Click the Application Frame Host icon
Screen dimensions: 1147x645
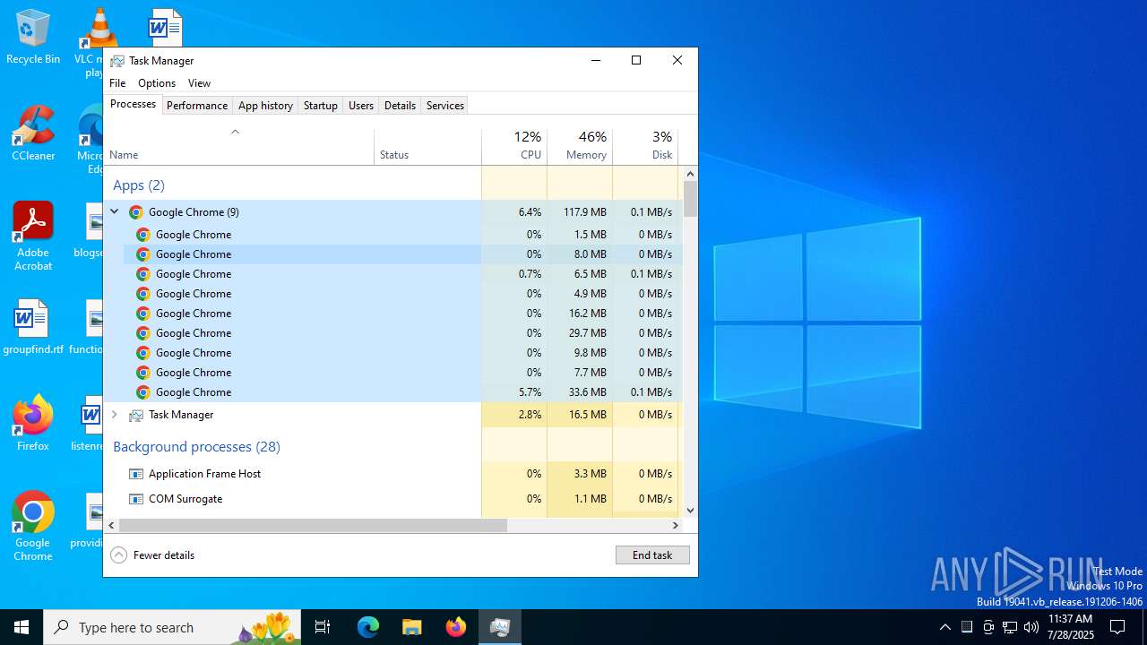136,474
